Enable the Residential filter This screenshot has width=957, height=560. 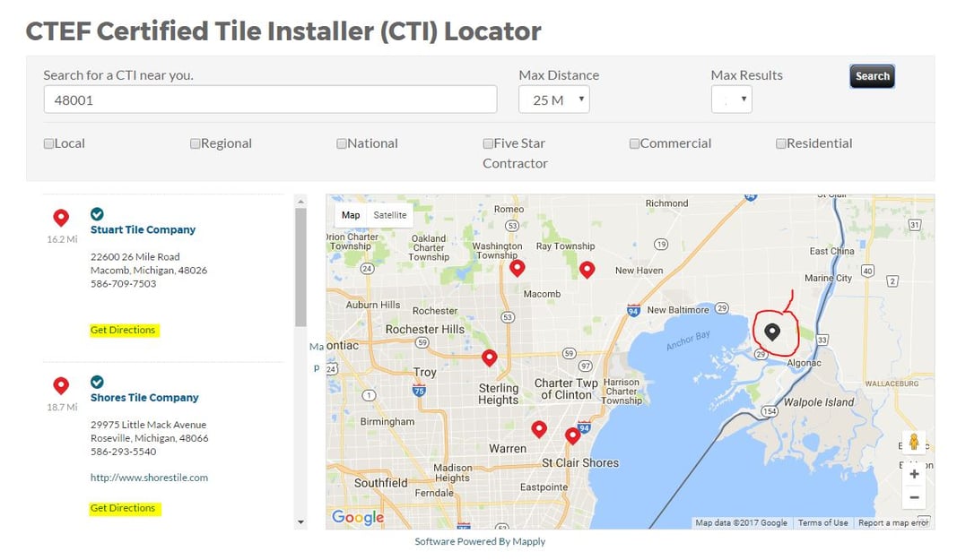pos(780,142)
